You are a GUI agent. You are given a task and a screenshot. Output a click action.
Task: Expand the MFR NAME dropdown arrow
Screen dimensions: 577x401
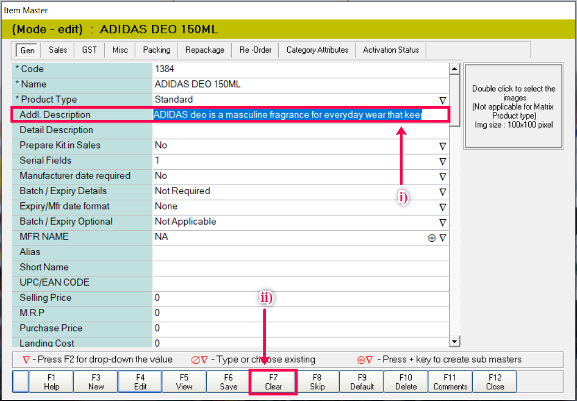(443, 238)
